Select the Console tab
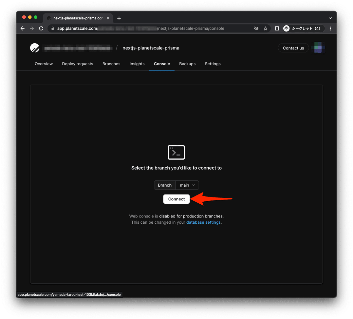353x319 pixels. pyautogui.click(x=162, y=64)
